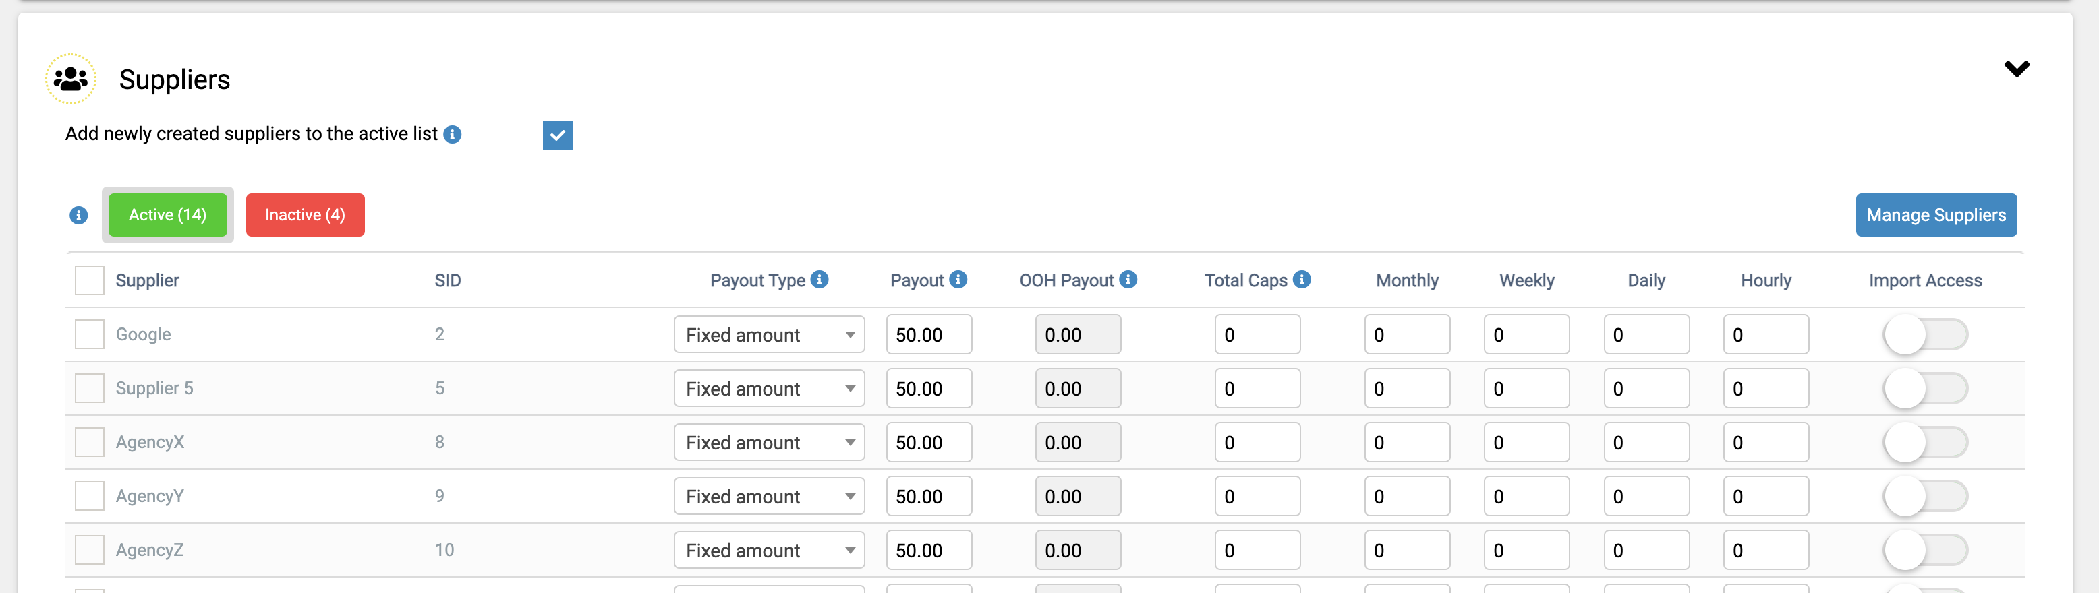Enable Import Access toggle for Supplier 5

point(1926,389)
